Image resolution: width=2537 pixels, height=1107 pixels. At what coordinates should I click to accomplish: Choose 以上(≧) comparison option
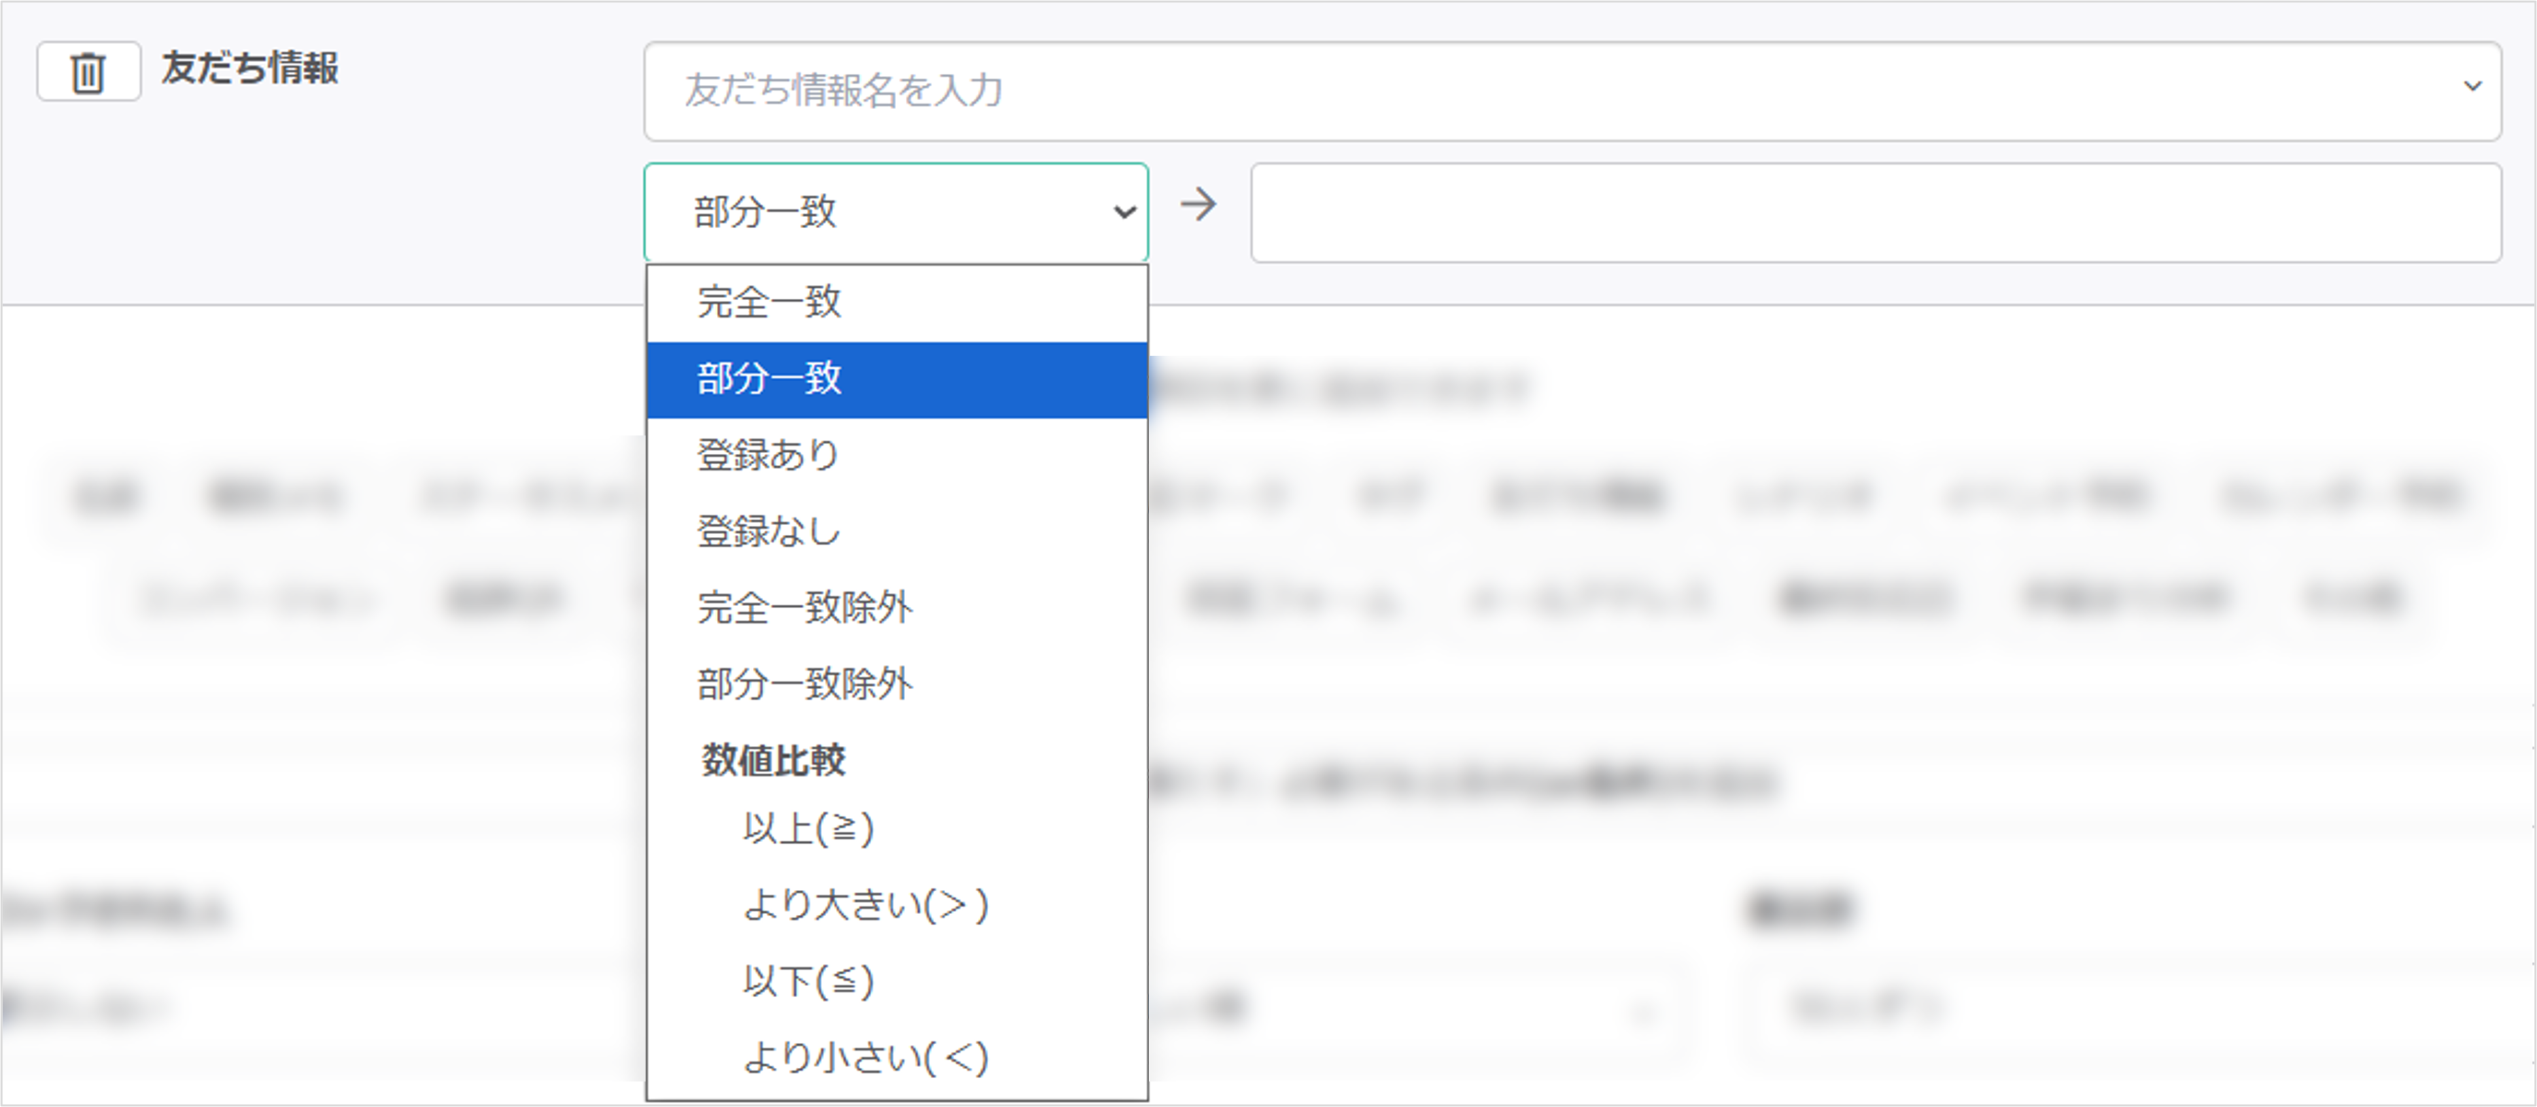pos(808,829)
